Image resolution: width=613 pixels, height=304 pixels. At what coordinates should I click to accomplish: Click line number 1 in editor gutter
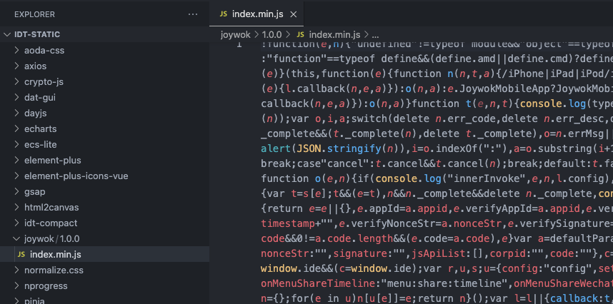click(239, 44)
